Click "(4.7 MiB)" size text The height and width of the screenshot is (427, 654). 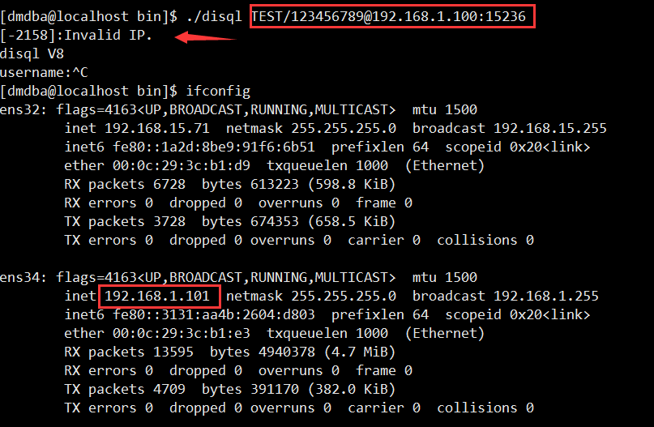[360, 352]
